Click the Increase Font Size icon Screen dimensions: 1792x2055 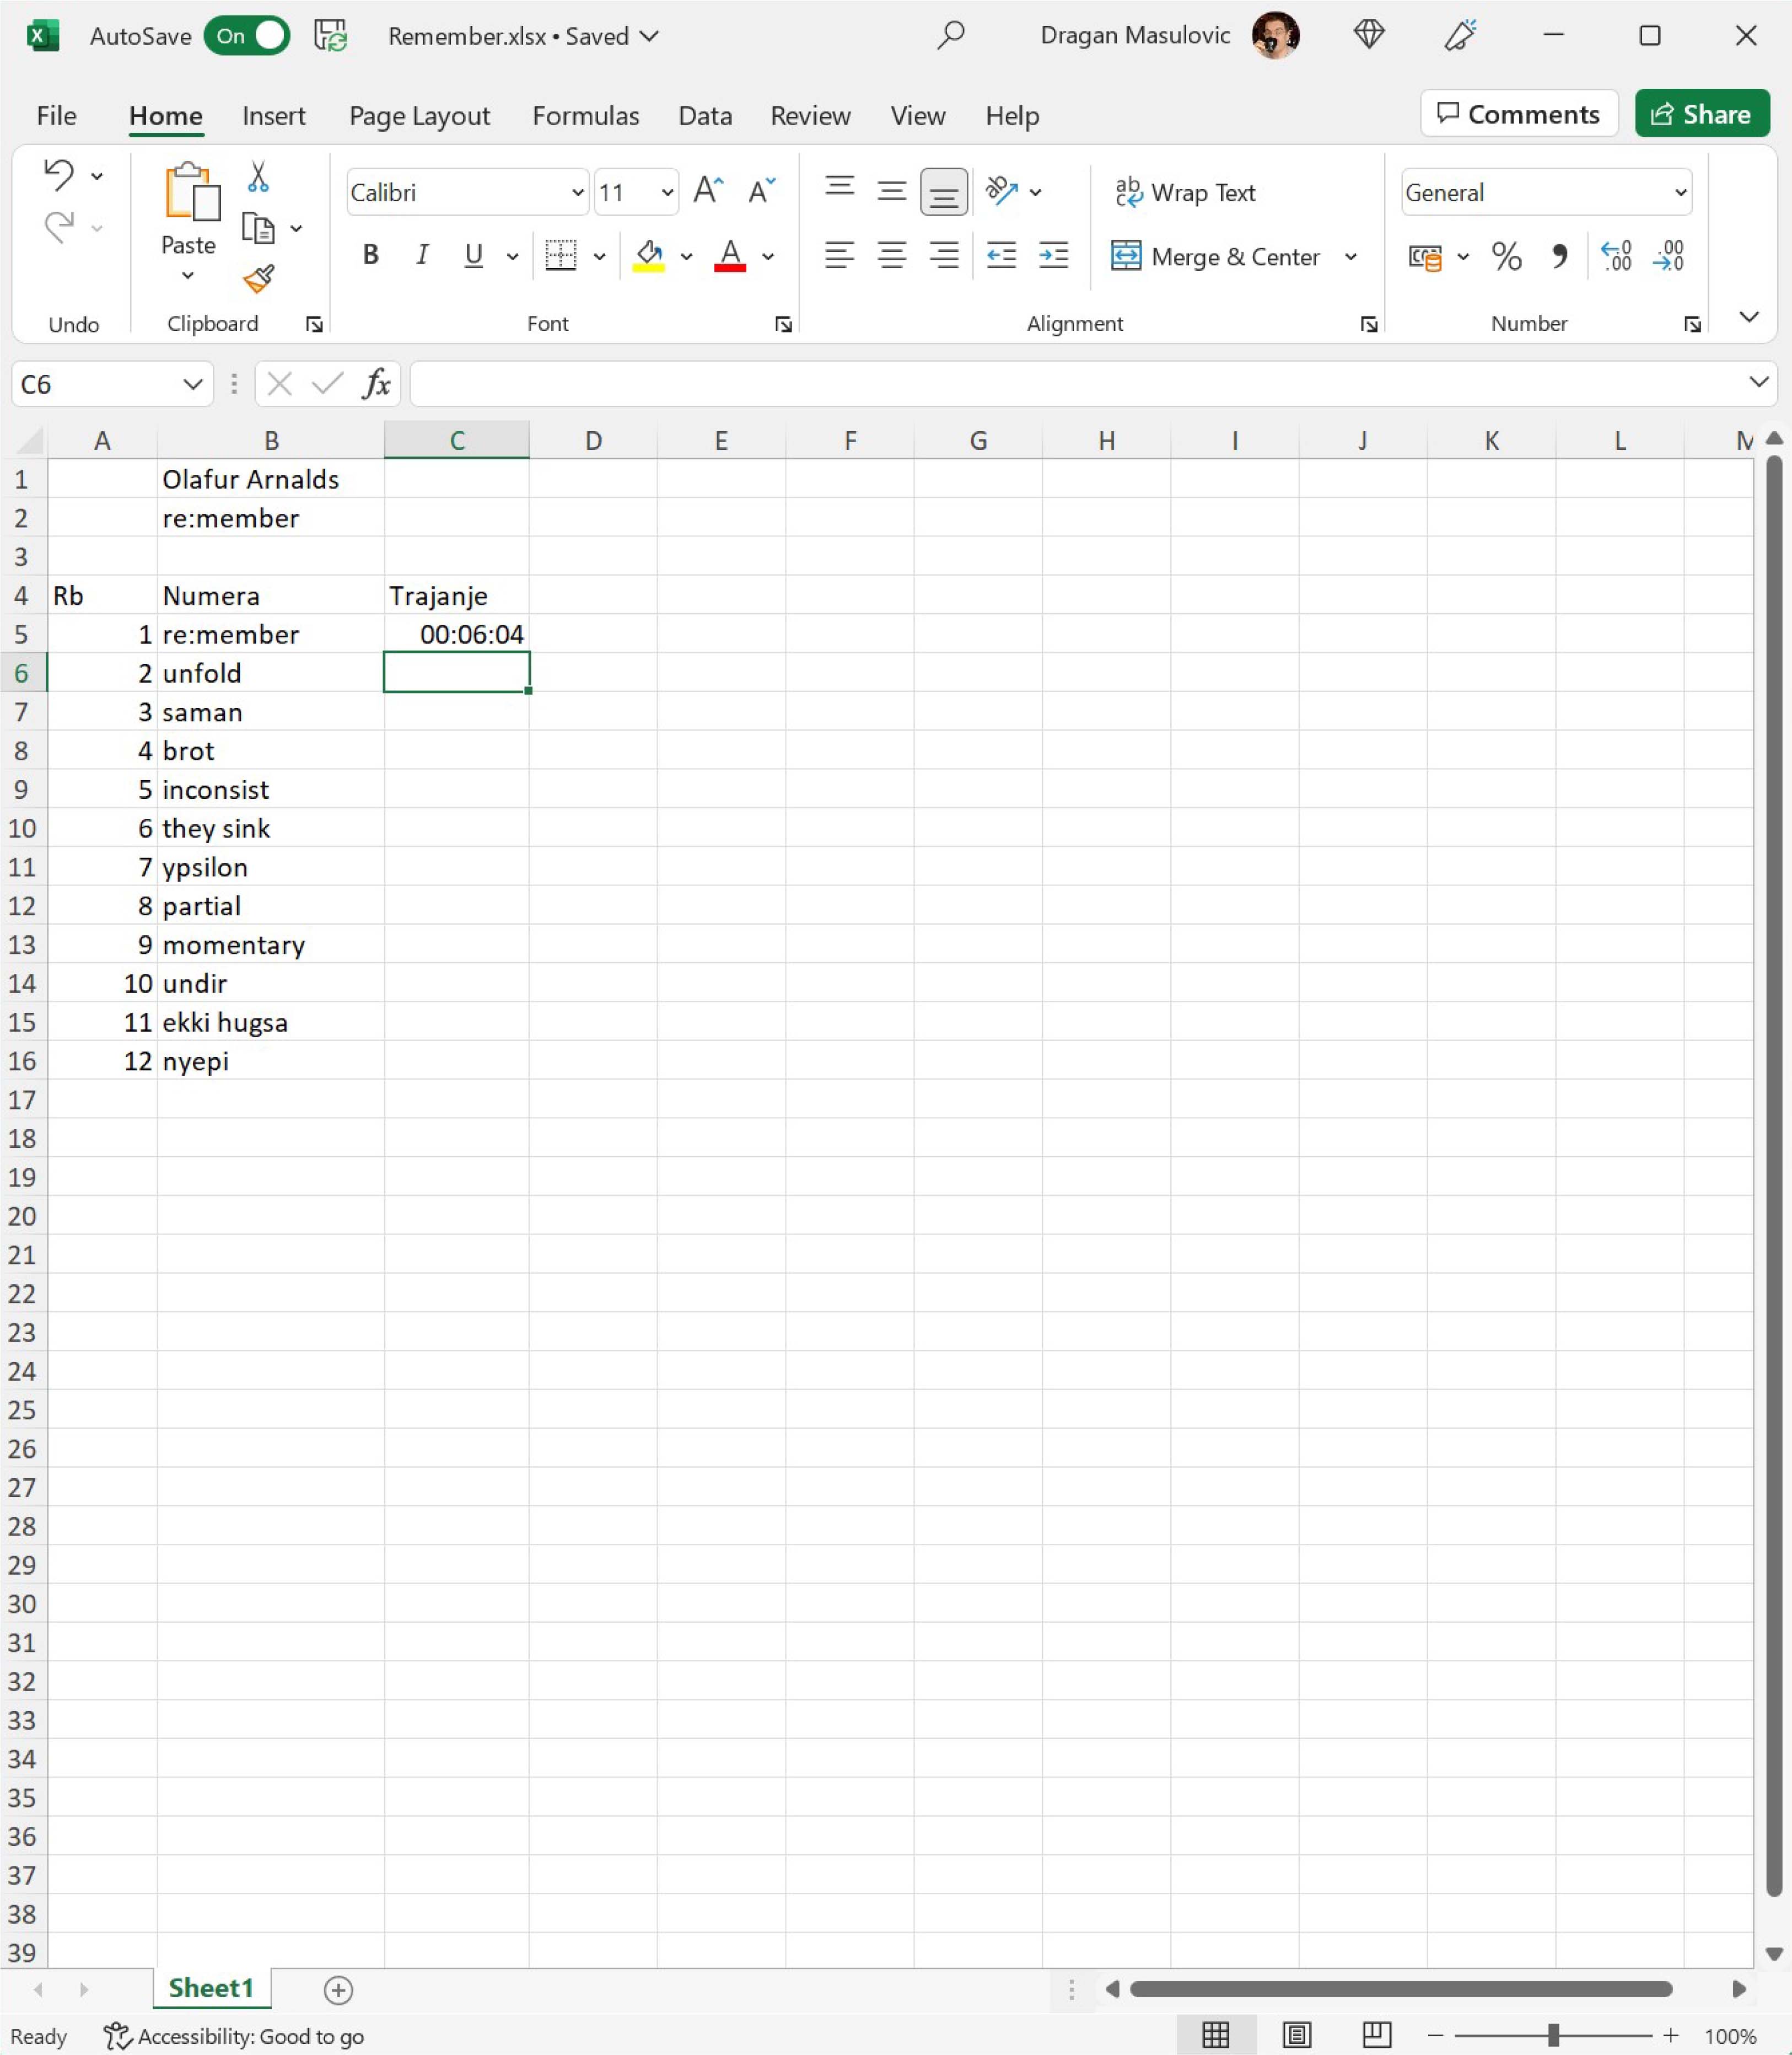[708, 191]
